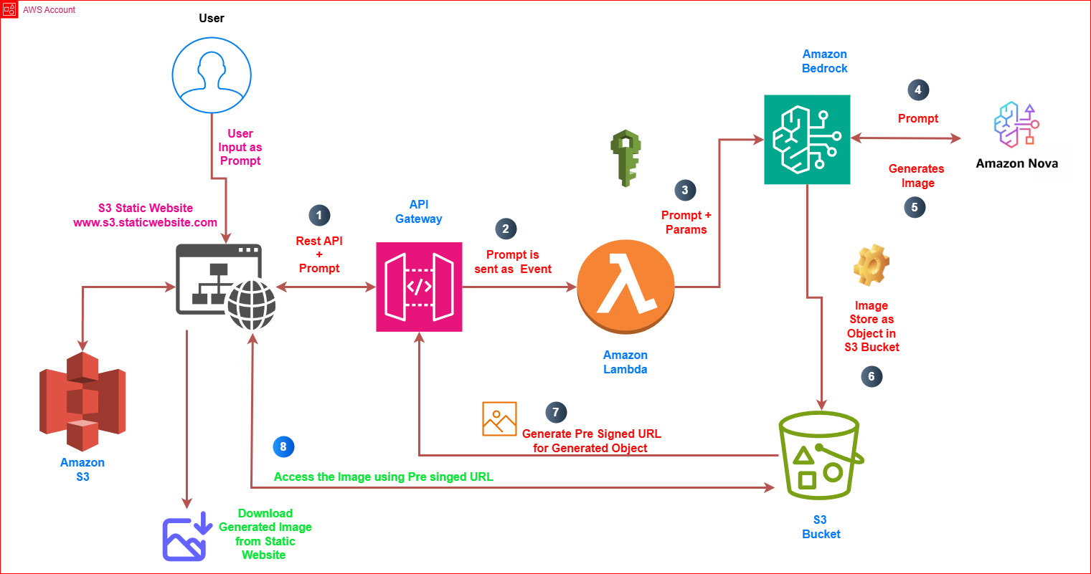Select the green Amazon Bedrock icon

coord(807,139)
